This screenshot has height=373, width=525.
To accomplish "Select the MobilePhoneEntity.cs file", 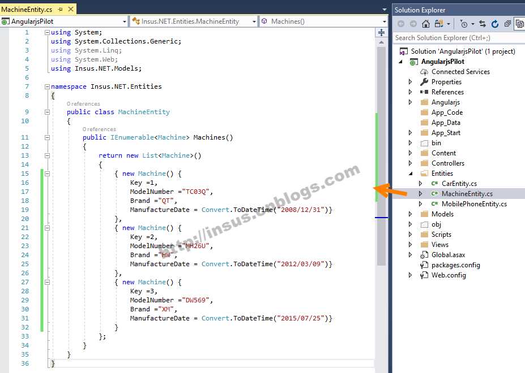I will coord(474,204).
